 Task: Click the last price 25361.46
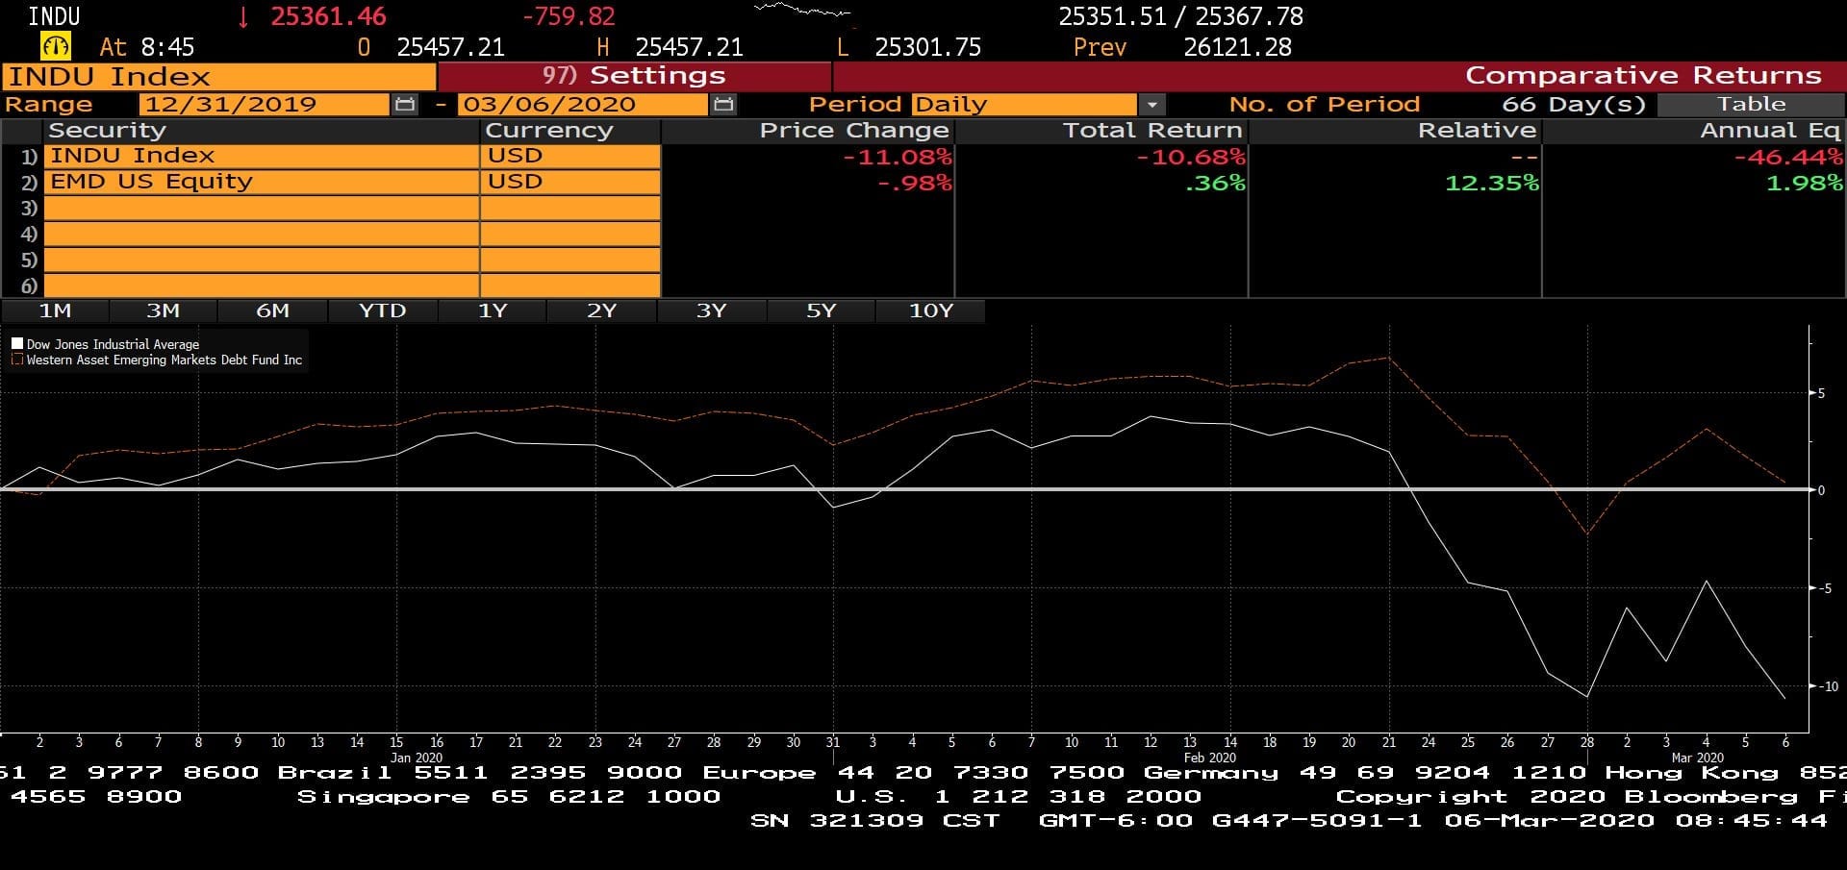[x=328, y=16]
